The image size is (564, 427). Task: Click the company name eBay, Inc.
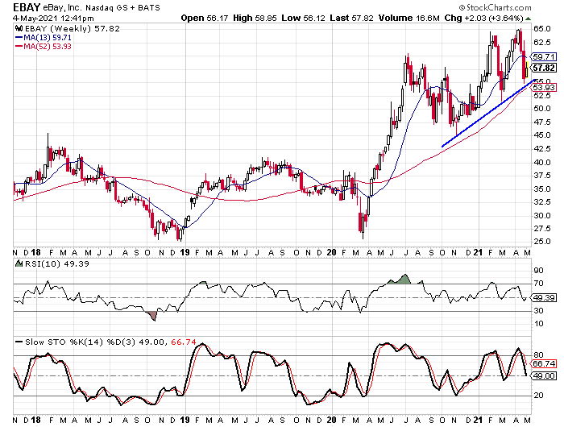point(64,7)
